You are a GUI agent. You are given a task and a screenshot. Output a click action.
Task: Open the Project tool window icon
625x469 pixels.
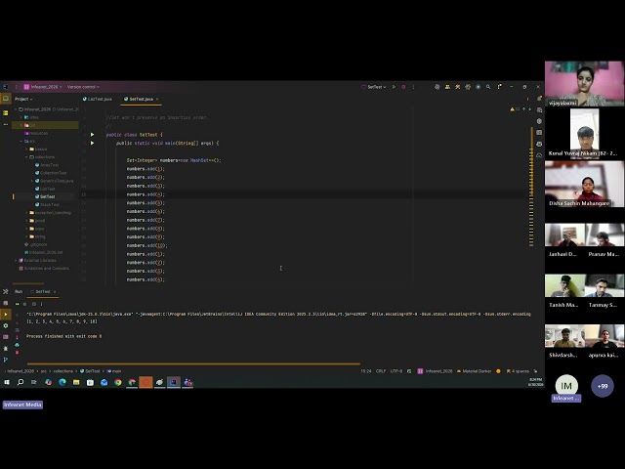coord(6,99)
